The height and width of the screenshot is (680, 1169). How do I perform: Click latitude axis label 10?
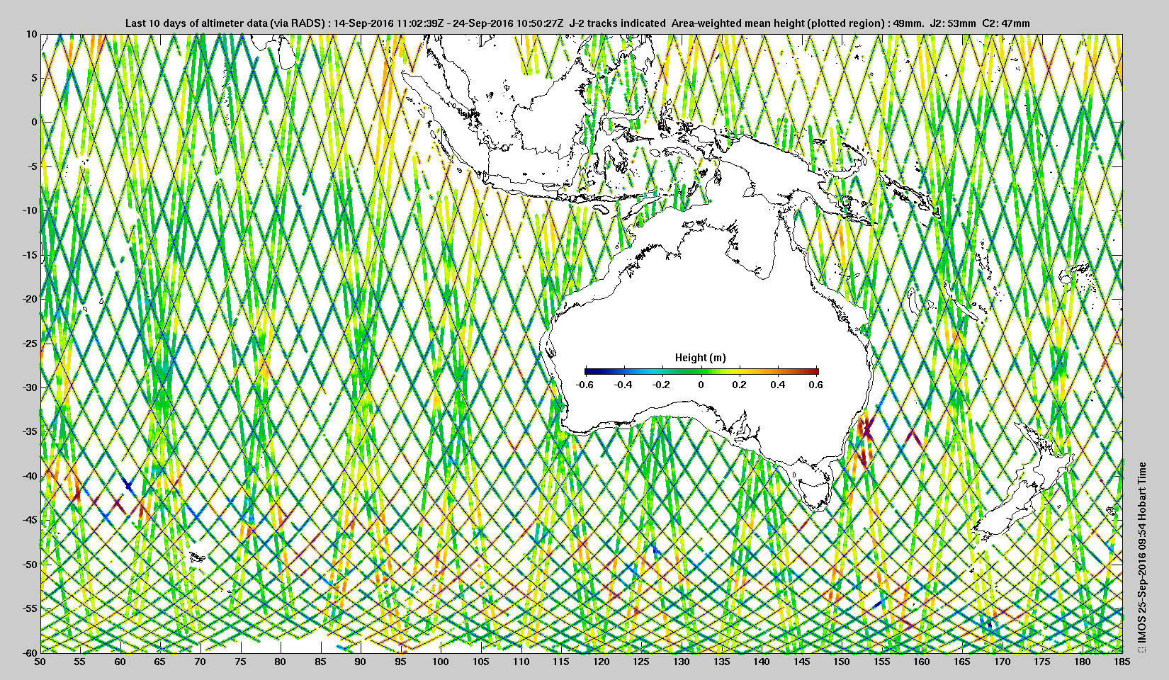click(32, 34)
